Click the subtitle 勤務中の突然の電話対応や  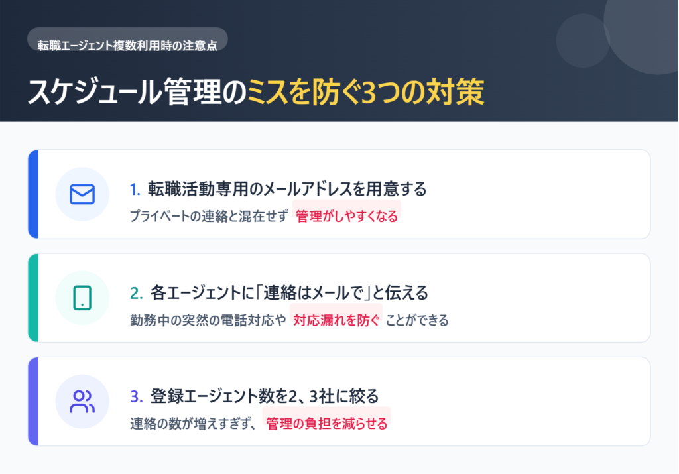pos(208,321)
